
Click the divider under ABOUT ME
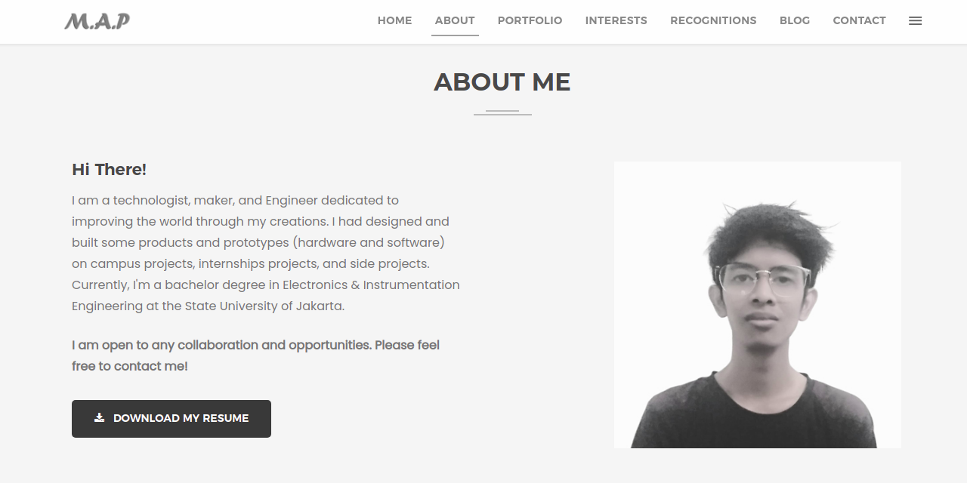tap(502, 112)
